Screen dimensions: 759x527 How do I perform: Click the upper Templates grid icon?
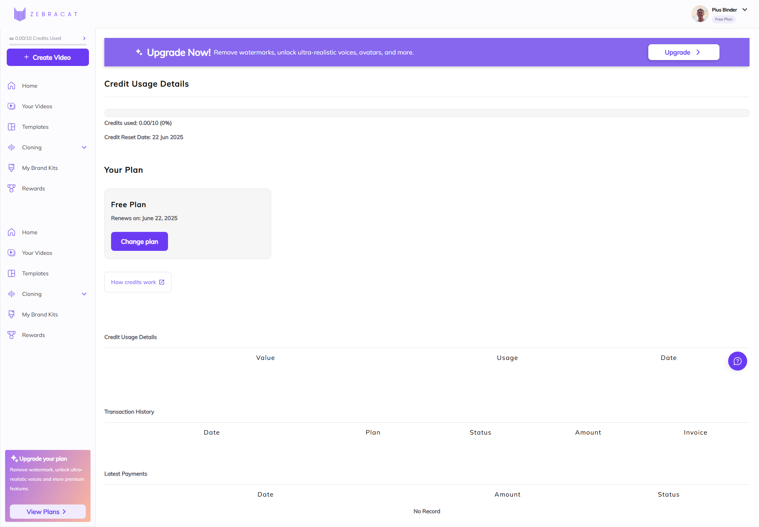tap(11, 127)
